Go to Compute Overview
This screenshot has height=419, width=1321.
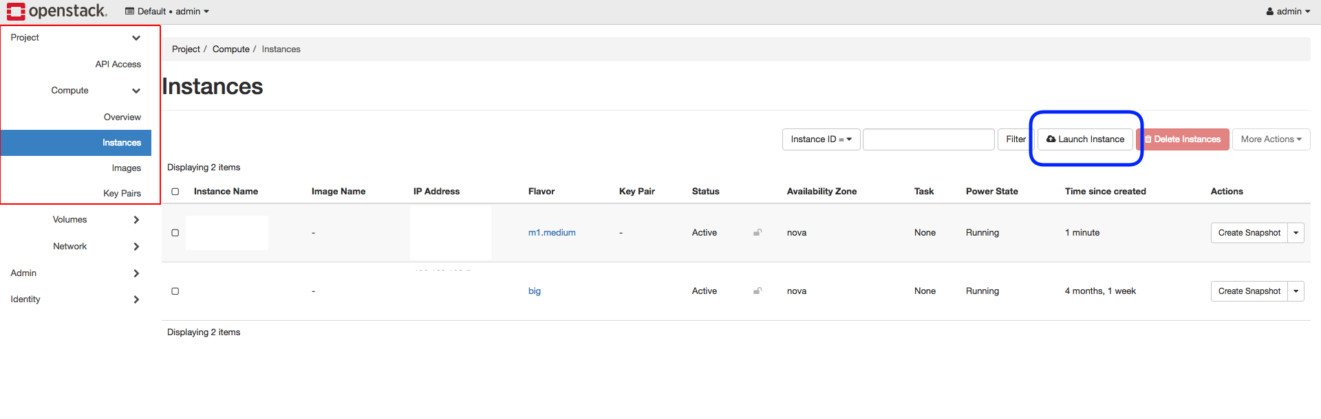tap(122, 117)
